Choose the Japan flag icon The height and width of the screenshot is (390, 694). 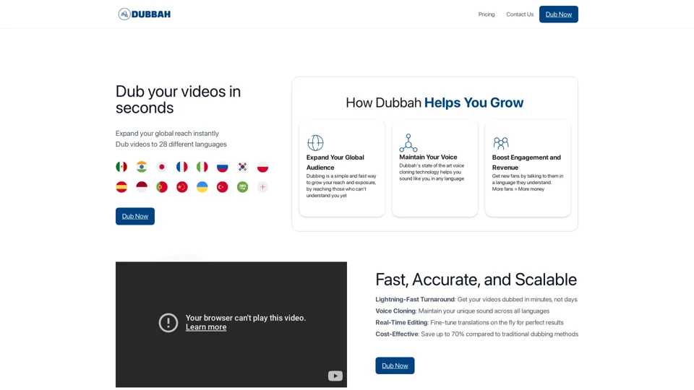pyautogui.click(x=162, y=167)
